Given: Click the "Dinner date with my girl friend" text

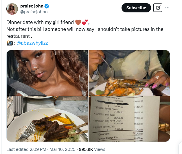Looking at the screenshot, I should (x=40, y=22).
